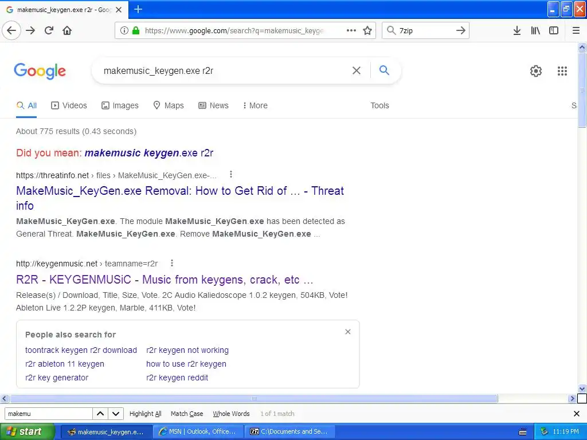Click the find bar text field
This screenshot has height=440, width=587.
click(x=48, y=414)
